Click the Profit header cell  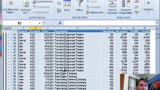[x=144, y=31]
